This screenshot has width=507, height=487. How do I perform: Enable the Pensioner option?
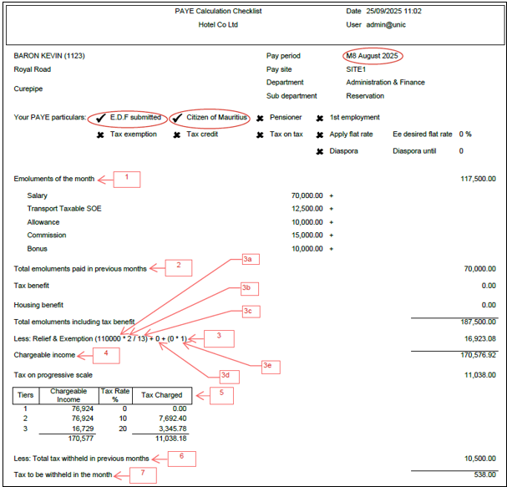261,118
